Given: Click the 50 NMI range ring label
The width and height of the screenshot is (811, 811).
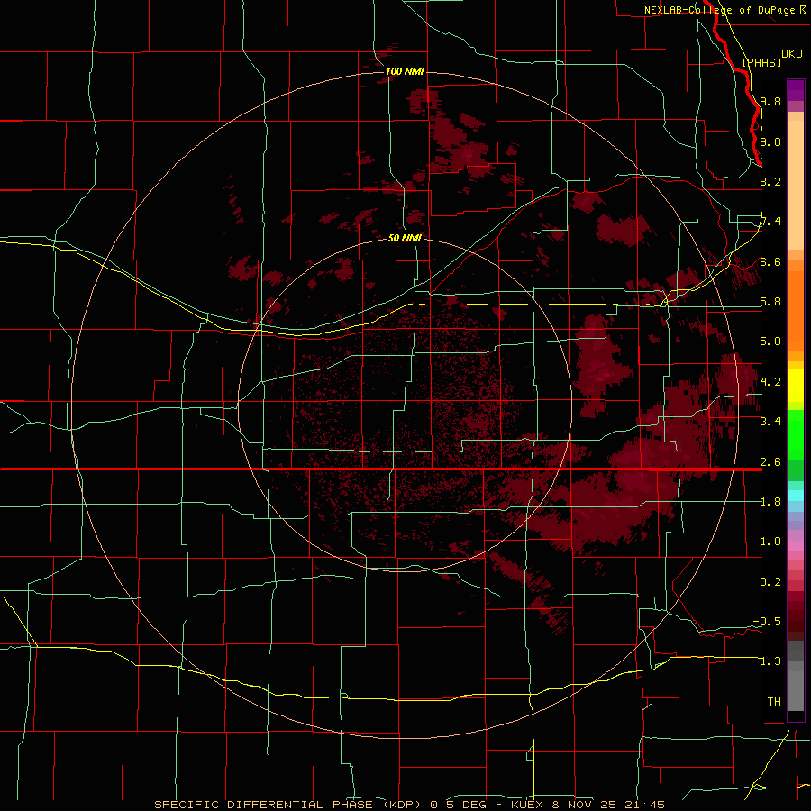Looking at the screenshot, I should tap(405, 239).
